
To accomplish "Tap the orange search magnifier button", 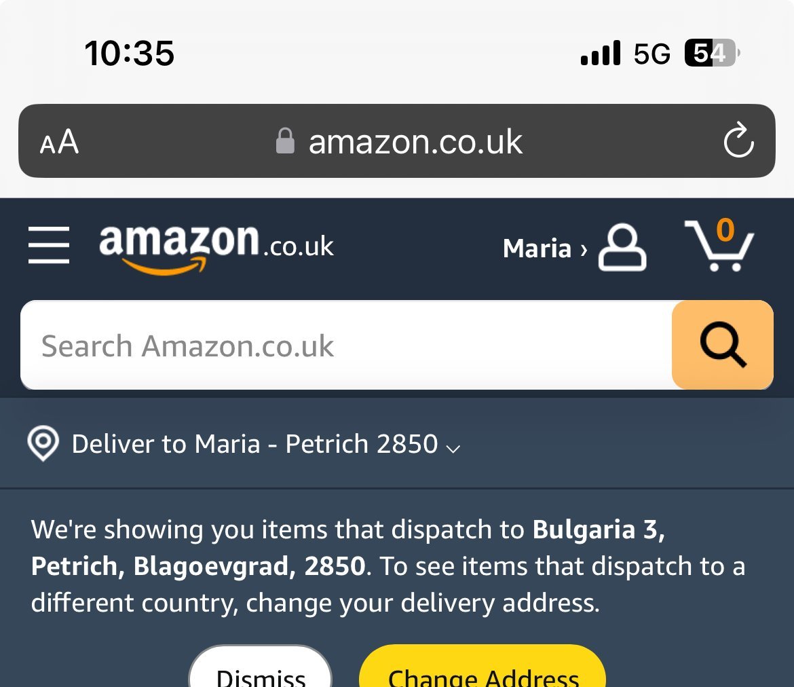I will [x=723, y=345].
